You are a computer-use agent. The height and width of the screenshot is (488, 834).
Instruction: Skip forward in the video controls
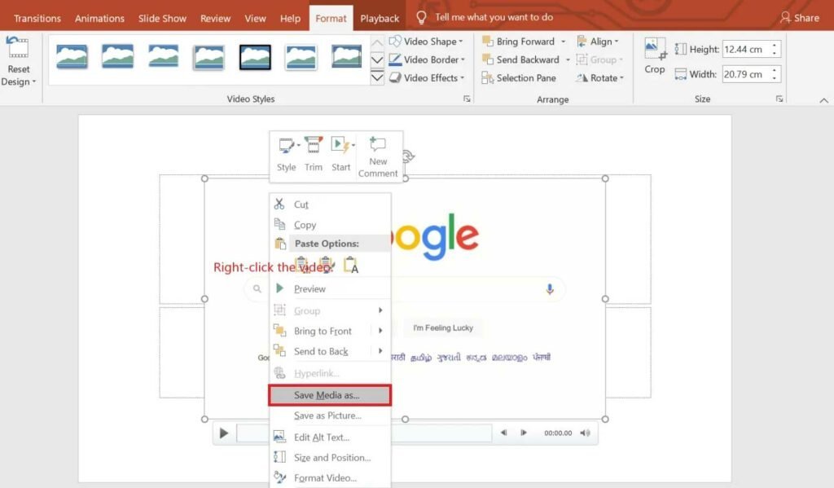524,433
